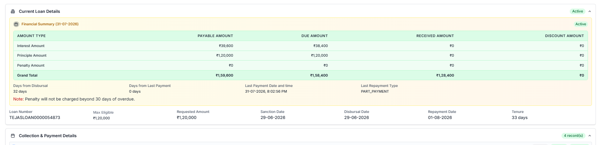598x145 pixels.
Task: Click the PAYABLE AMOUNT column header
Action: (215, 36)
